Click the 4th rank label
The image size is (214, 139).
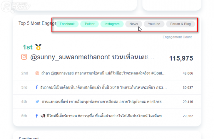(x=24, y=102)
